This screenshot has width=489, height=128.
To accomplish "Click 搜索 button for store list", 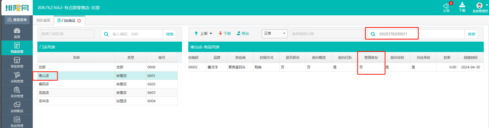I will [170, 34].
